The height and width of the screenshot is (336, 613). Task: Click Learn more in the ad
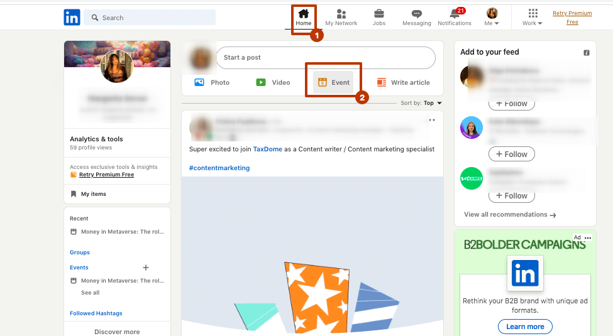click(x=525, y=327)
